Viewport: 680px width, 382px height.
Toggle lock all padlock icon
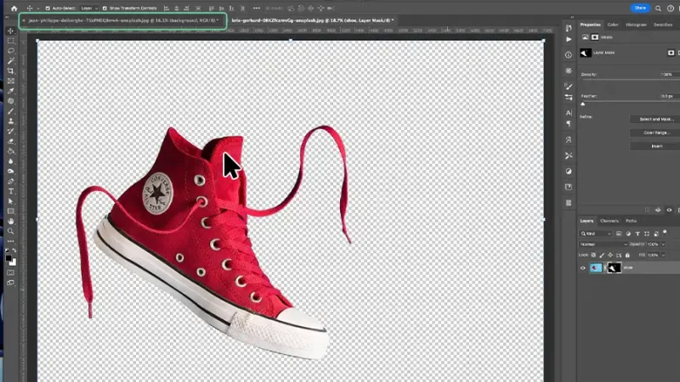pos(627,256)
